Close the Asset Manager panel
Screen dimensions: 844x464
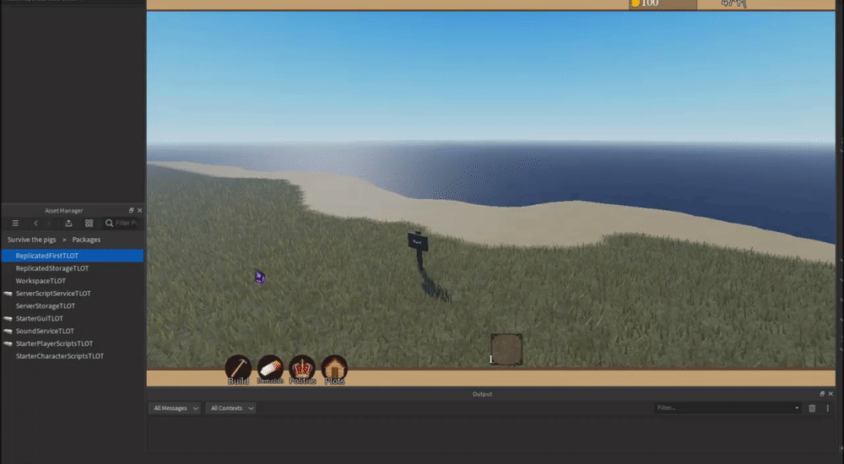coord(140,210)
